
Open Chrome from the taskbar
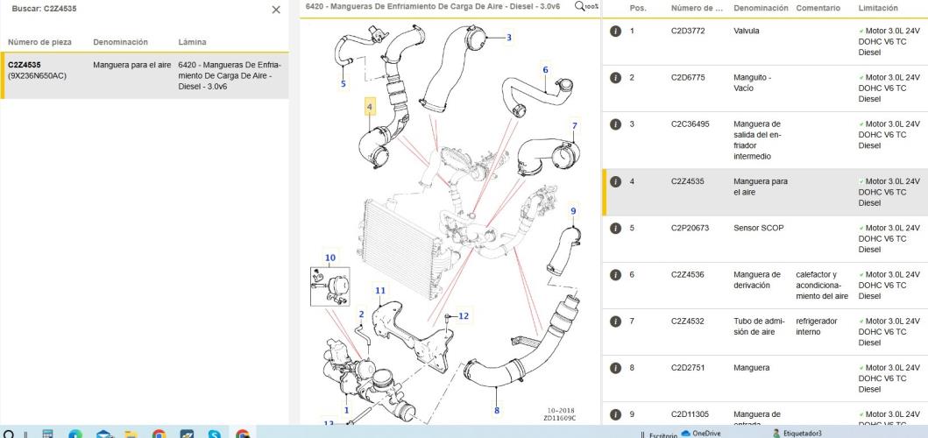(x=159, y=434)
